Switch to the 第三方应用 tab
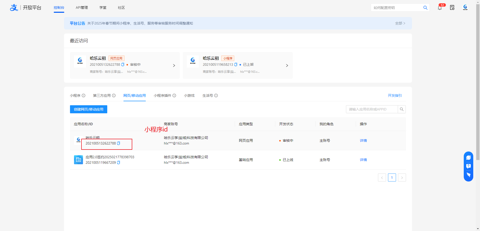The height and width of the screenshot is (231, 480). (102, 95)
